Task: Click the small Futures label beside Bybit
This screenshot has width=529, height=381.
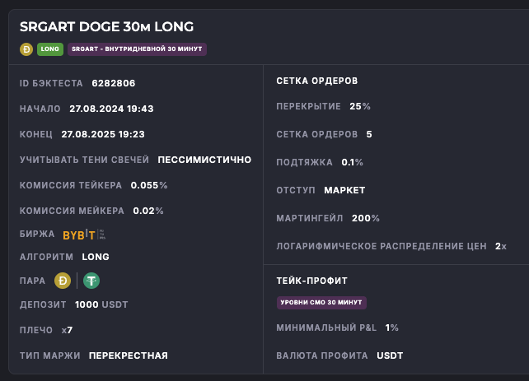Action: point(102,235)
